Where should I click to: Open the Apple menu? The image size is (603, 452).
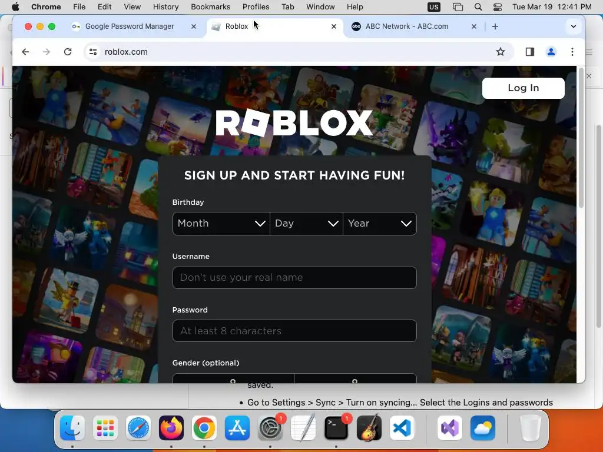(15, 6)
